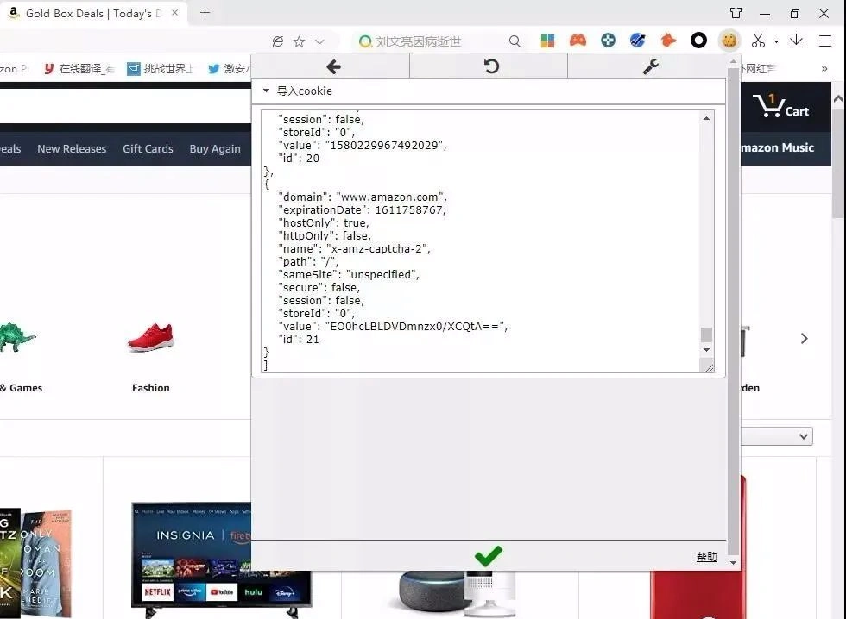The height and width of the screenshot is (619, 846).
Task: Click the popup scrollbar down arrow
Action: coord(733,563)
